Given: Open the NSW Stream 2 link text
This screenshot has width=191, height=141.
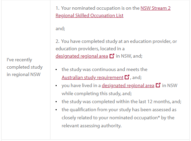Looking at the screenshot, I should (x=155, y=8).
